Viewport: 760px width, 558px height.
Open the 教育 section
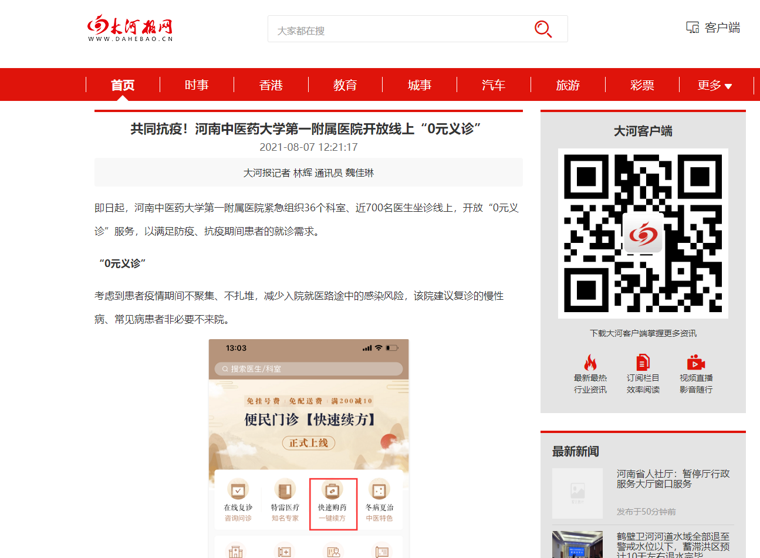coord(345,85)
